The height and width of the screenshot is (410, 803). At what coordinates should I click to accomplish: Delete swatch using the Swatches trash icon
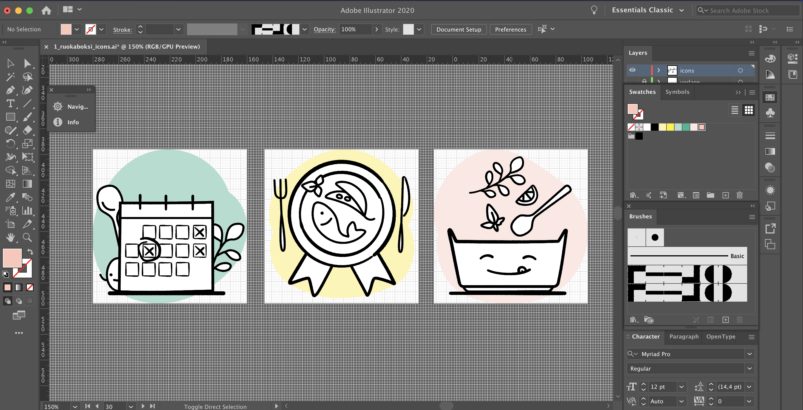(739, 195)
